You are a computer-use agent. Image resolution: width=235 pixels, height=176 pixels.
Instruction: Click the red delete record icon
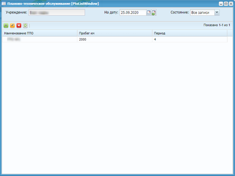(19, 25)
